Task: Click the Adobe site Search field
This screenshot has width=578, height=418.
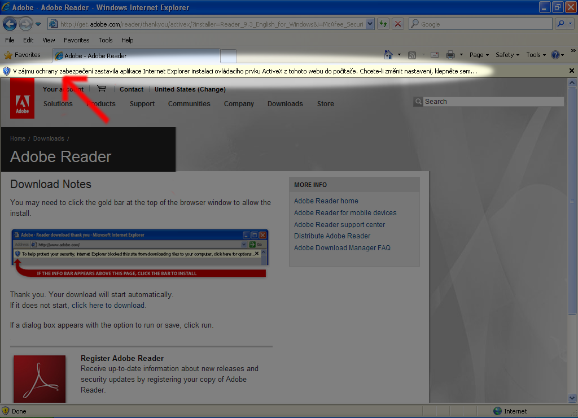Action: click(493, 102)
